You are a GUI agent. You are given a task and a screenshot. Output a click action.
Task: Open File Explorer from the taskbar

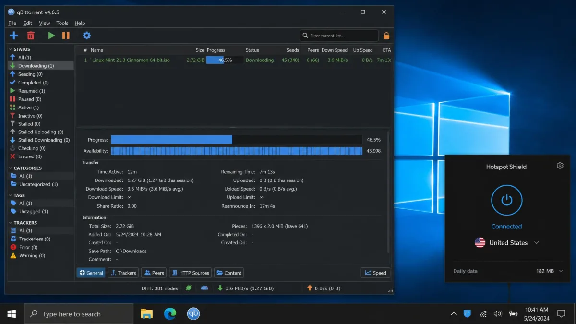click(146, 314)
